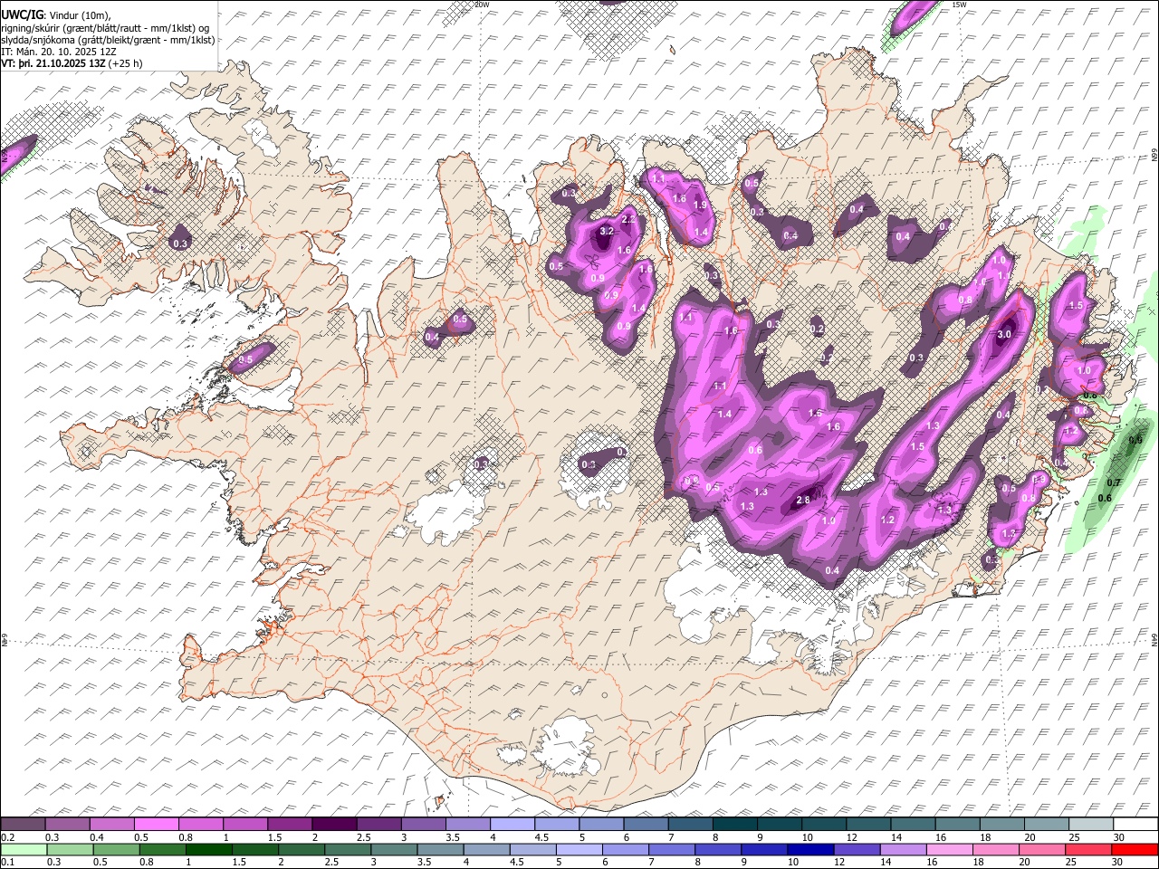Pick the 30 white swatch in upper legend row

point(1135,825)
